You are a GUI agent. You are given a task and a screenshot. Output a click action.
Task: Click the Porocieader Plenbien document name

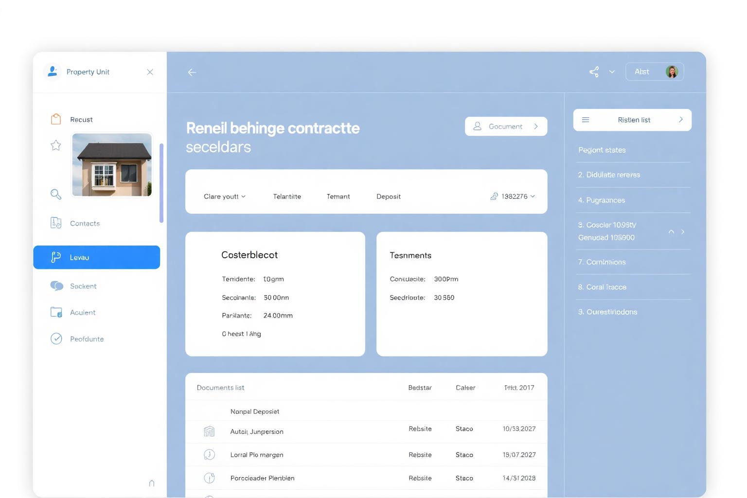click(262, 478)
